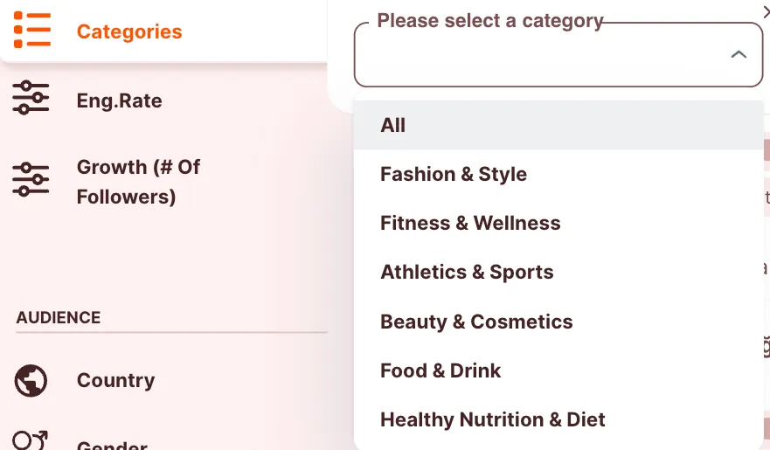
Task: Open the Categories filter label
Action: [x=129, y=32]
